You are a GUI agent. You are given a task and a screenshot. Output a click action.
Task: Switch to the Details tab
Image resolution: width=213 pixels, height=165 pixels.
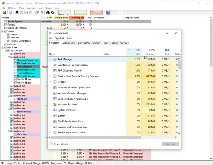(114, 43)
